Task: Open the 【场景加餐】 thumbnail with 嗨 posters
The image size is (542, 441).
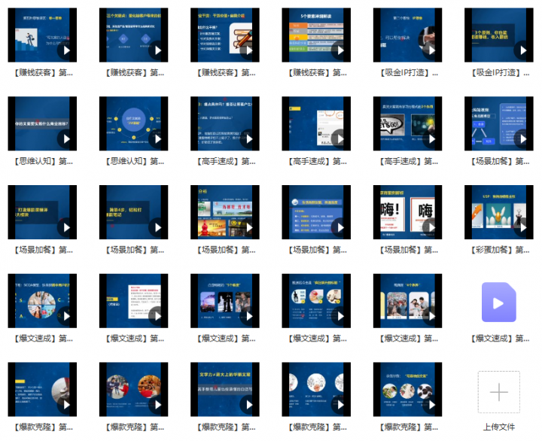Action: (407, 212)
